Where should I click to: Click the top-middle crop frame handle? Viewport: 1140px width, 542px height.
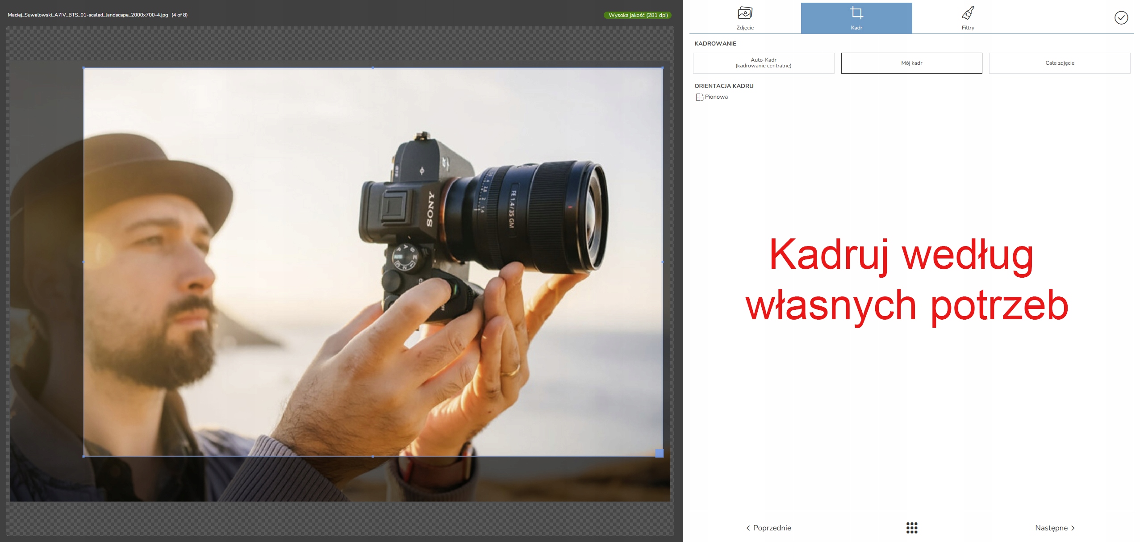(x=373, y=68)
